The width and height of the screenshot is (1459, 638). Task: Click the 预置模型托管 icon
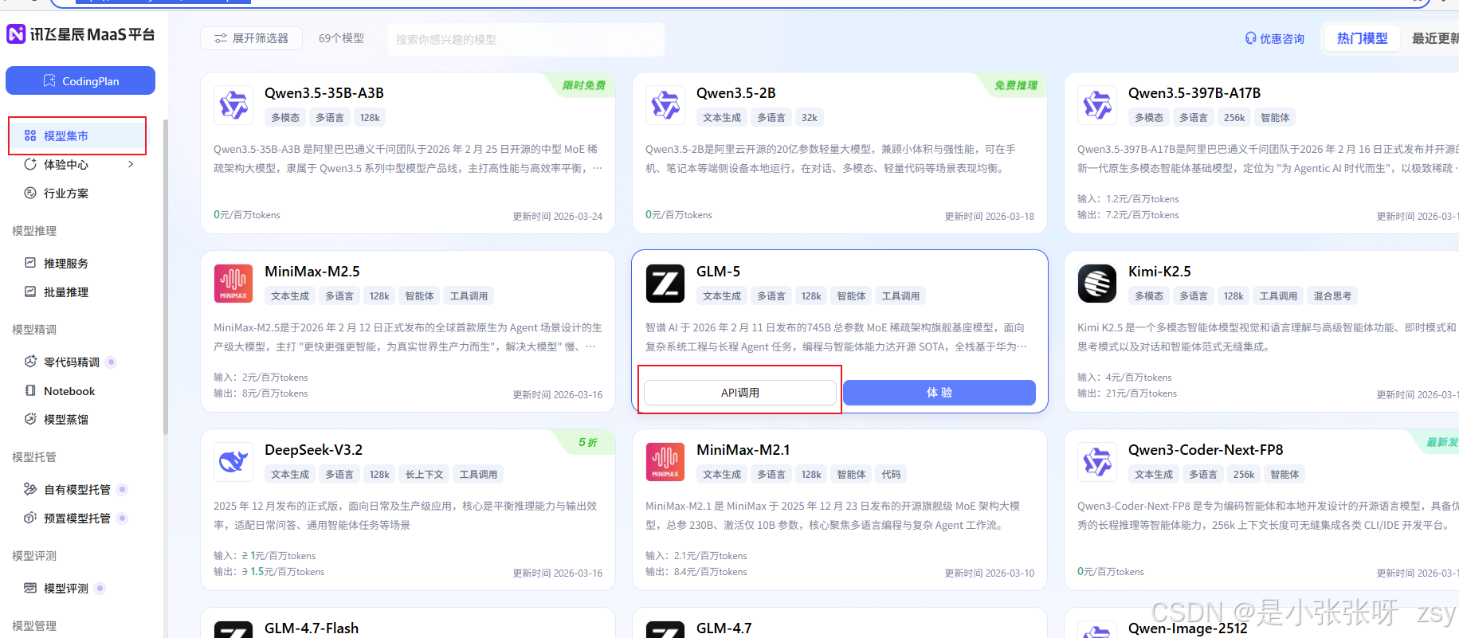click(30, 518)
